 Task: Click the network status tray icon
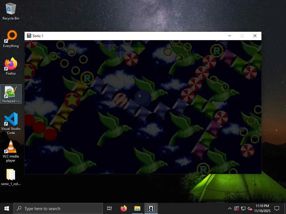[x=243, y=208]
